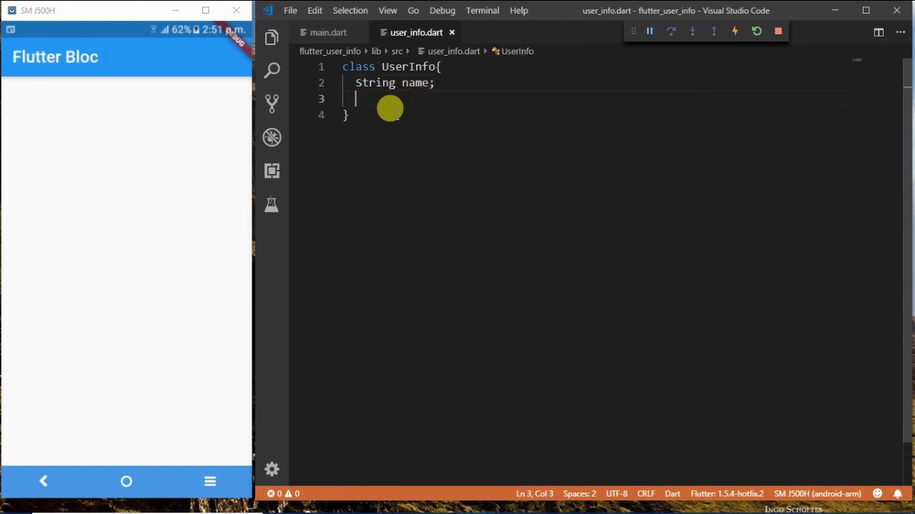Tap the phone's recent apps menu button

tap(210, 482)
